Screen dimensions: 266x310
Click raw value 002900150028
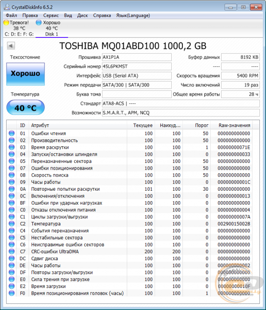pos(234,224)
